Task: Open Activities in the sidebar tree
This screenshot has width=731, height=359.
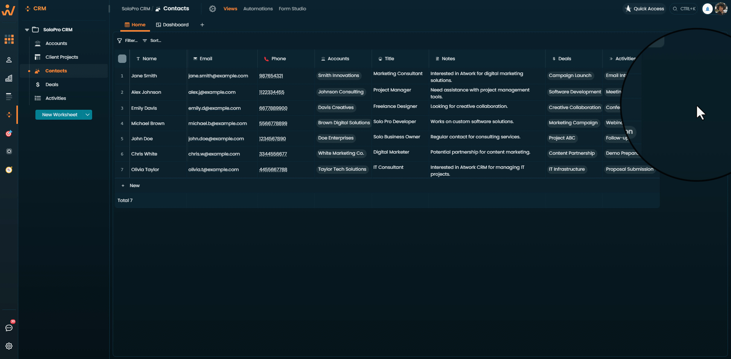Action: tap(56, 98)
